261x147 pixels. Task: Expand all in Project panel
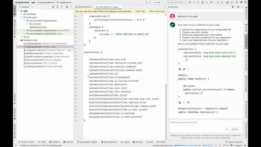tap(58, 7)
